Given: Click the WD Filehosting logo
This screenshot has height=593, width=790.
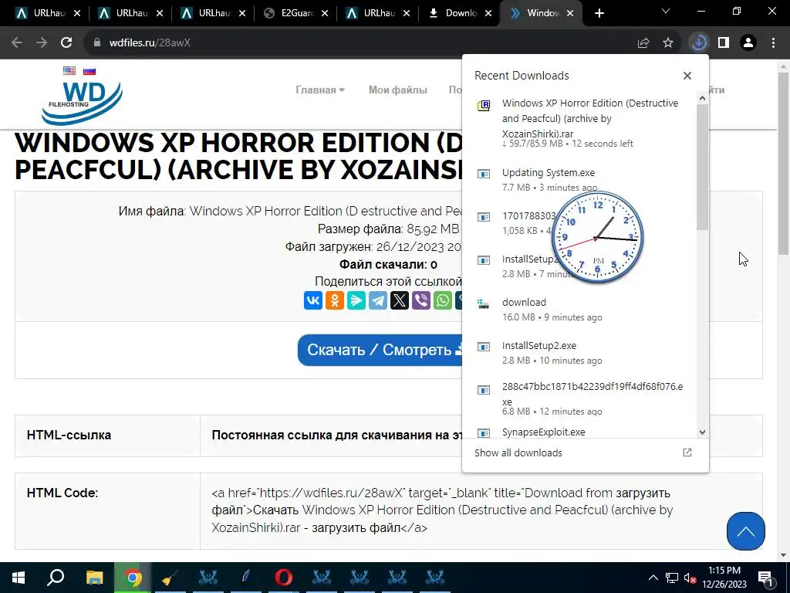Looking at the screenshot, I should click(x=82, y=103).
